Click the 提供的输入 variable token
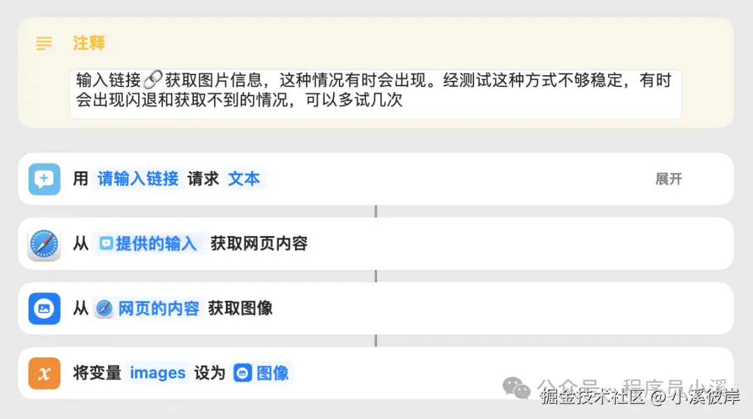The image size is (753, 419). coord(149,244)
